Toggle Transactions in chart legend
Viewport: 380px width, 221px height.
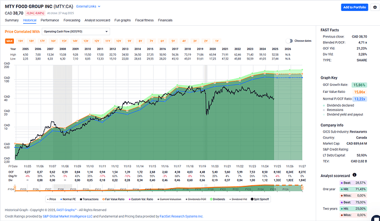89,199
